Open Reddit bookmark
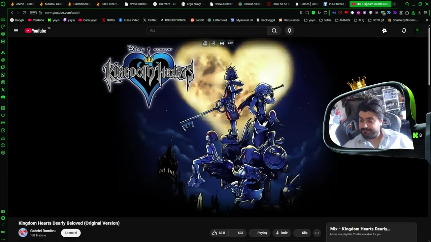The height and width of the screenshot is (242, 431). [197, 20]
